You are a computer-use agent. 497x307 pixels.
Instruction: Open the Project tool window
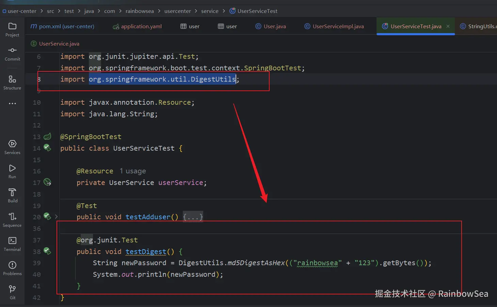[x=12, y=29]
